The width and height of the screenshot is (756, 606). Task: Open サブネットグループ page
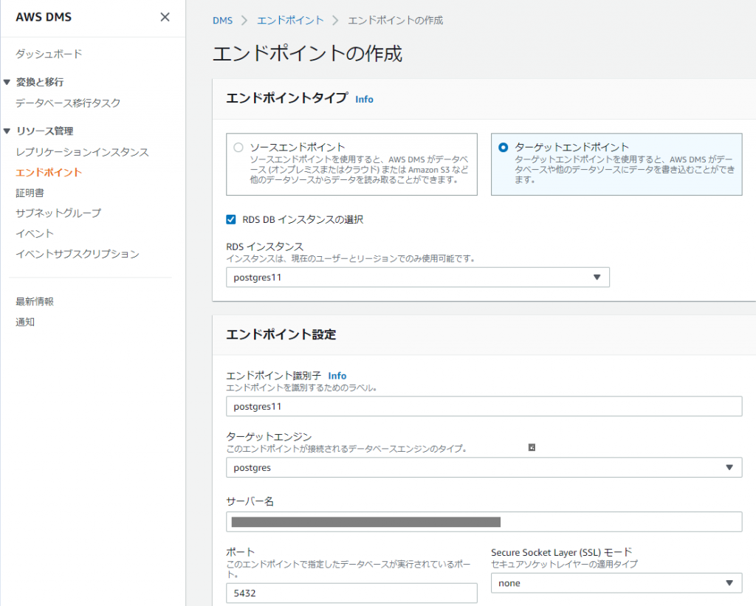pos(58,213)
